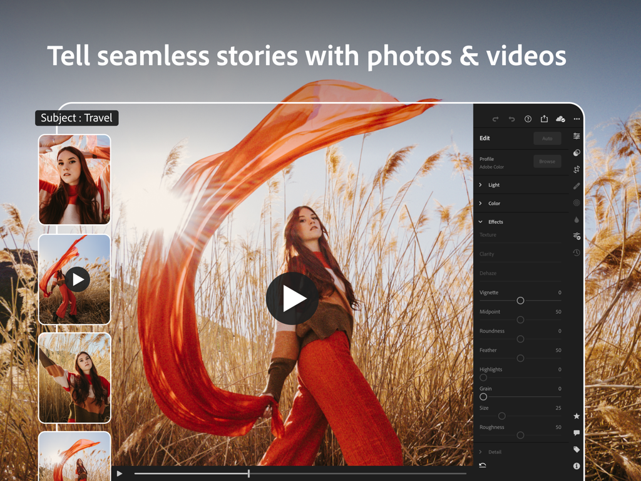Click the Help question mark icon
641x481 pixels.
click(528, 118)
